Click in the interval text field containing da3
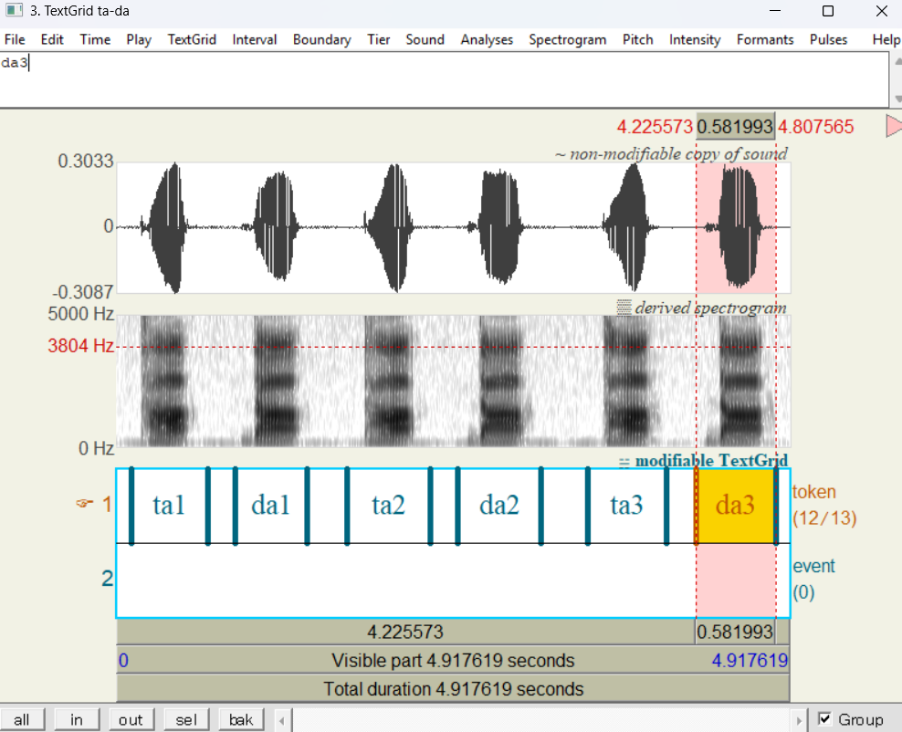 pos(444,78)
